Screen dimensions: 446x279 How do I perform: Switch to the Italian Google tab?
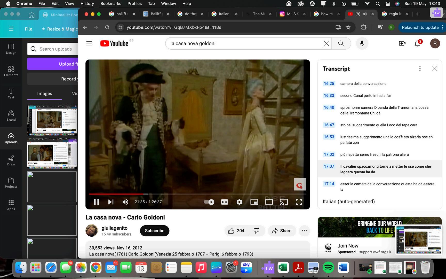225,14
